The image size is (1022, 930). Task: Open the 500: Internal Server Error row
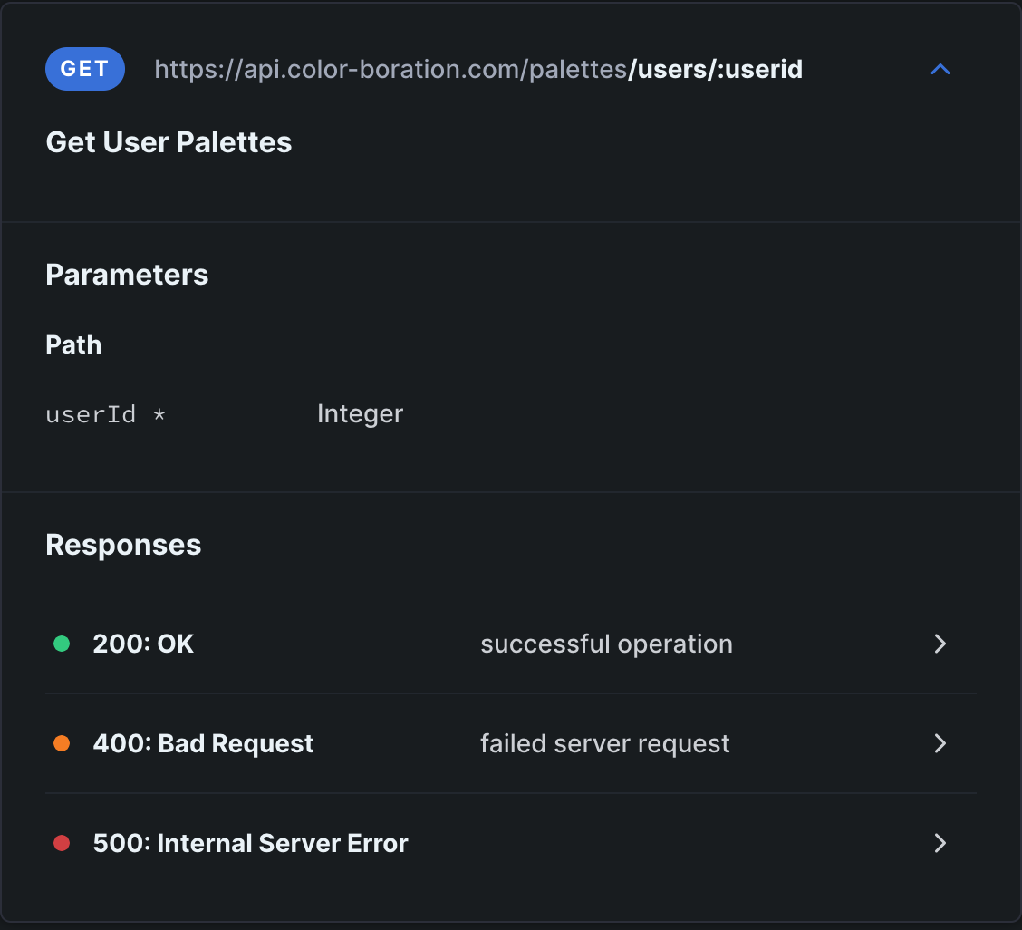coord(250,843)
